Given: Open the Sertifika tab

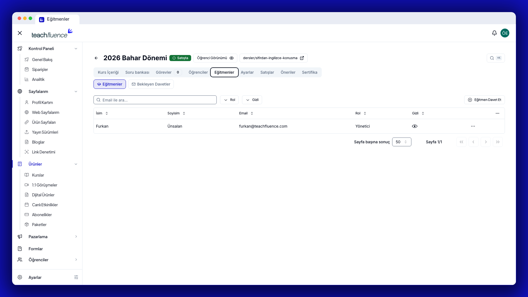Looking at the screenshot, I should click(309, 72).
